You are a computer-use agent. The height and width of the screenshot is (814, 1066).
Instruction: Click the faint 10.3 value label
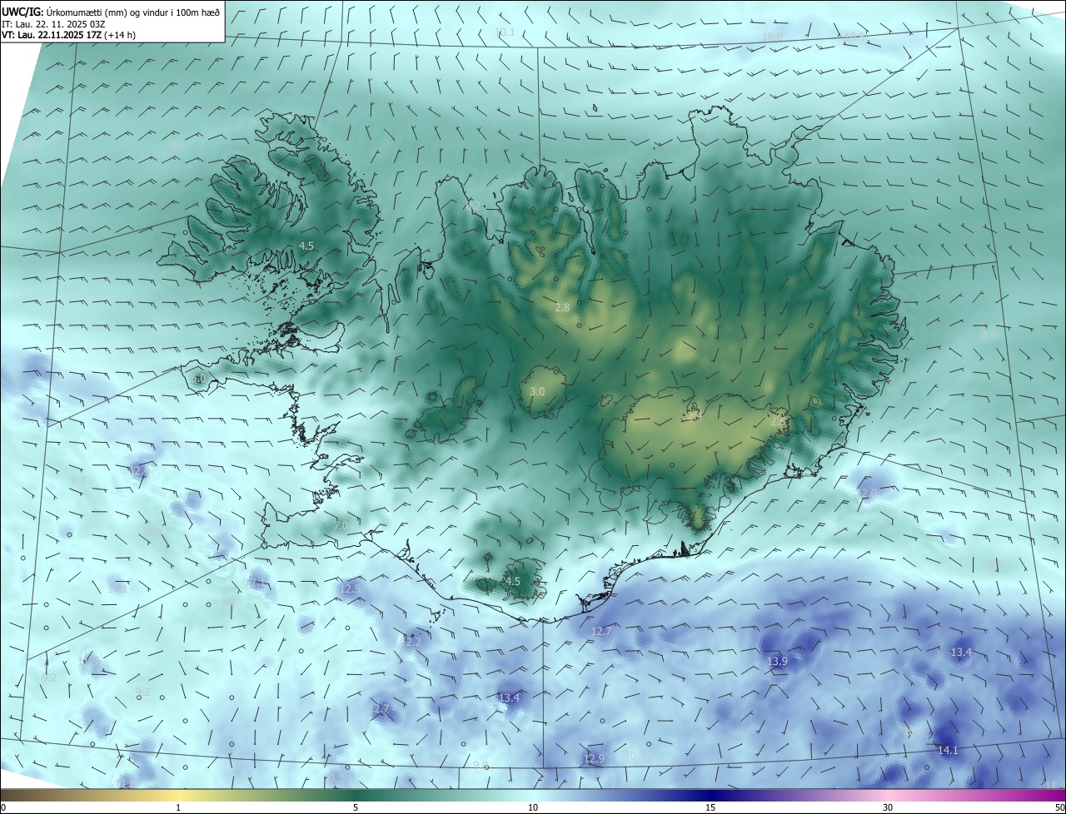[635, 755]
